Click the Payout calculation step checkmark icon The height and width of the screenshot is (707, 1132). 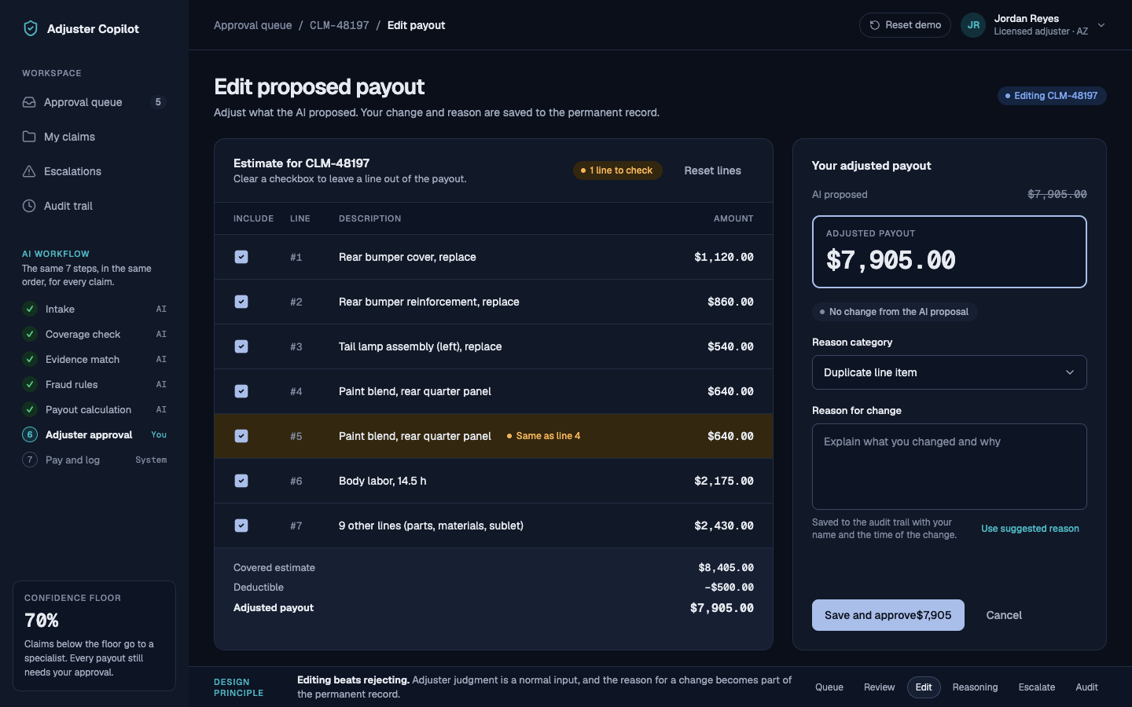pyautogui.click(x=30, y=409)
